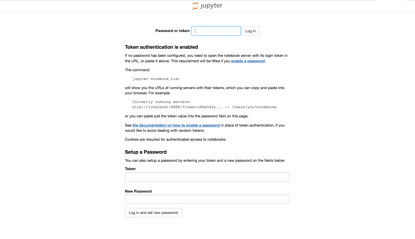Open the "enable a password" link
This screenshot has height=239, width=415.
(248, 61)
